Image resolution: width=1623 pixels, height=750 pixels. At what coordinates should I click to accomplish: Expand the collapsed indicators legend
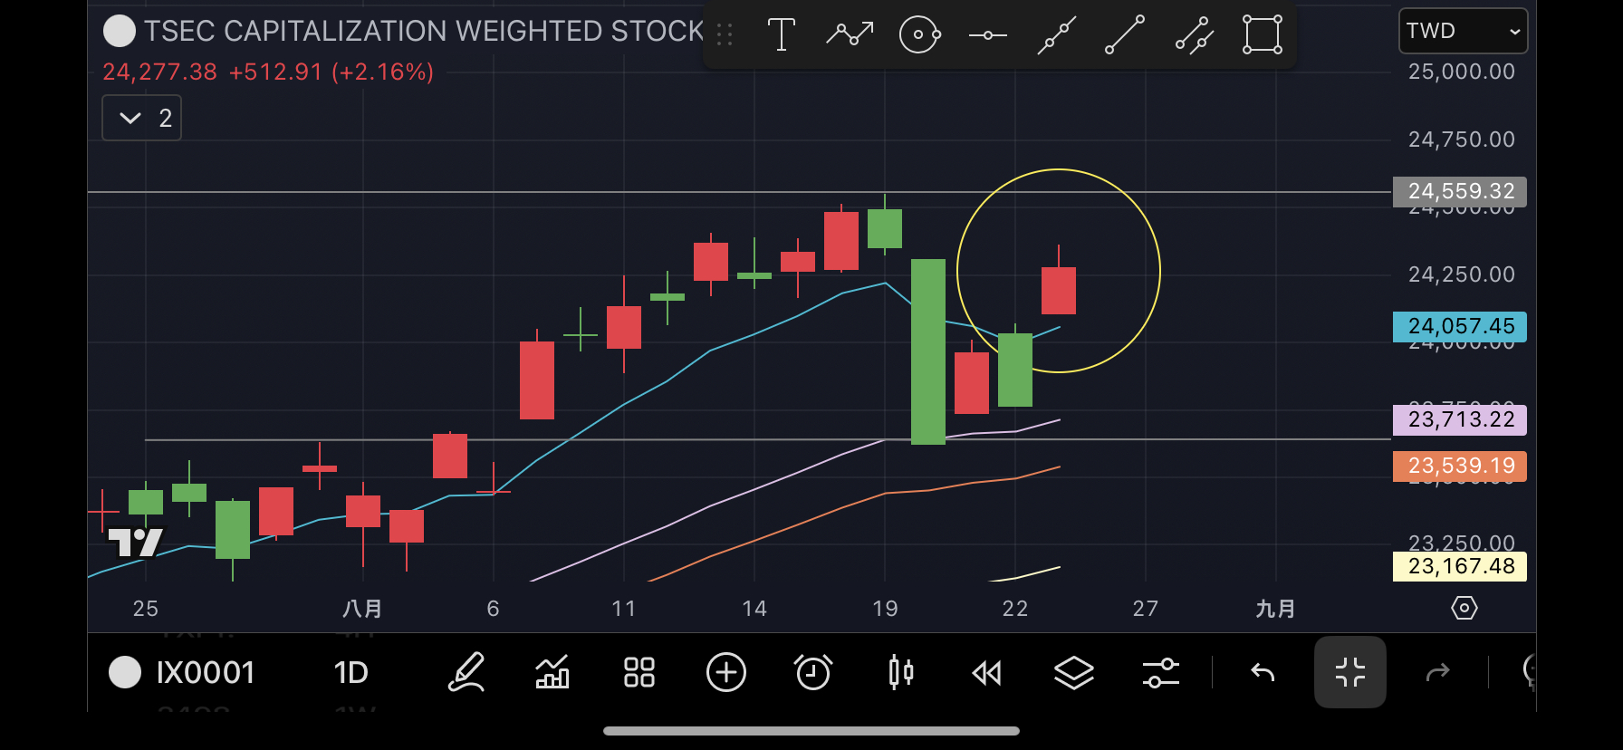142,118
